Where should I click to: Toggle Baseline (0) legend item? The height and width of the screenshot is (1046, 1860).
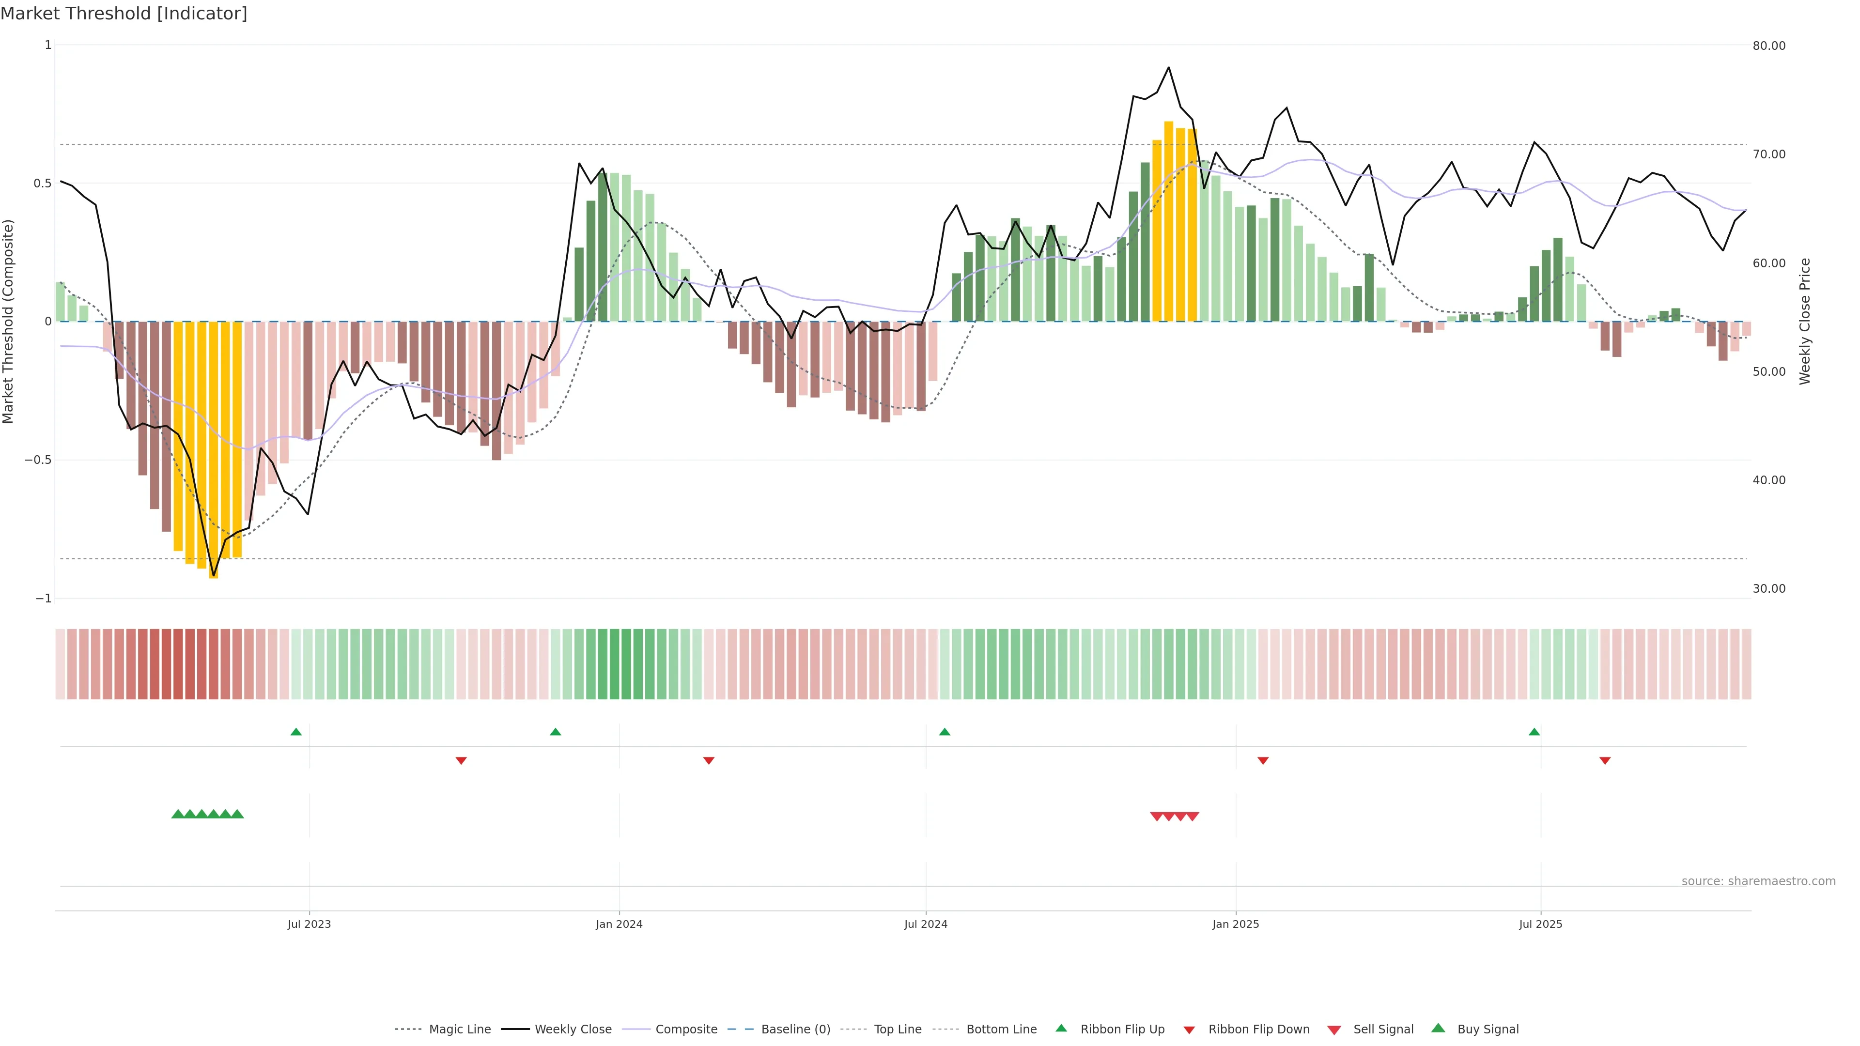796,1030
